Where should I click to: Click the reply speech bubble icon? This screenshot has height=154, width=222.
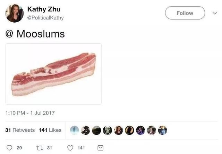(9, 148)
